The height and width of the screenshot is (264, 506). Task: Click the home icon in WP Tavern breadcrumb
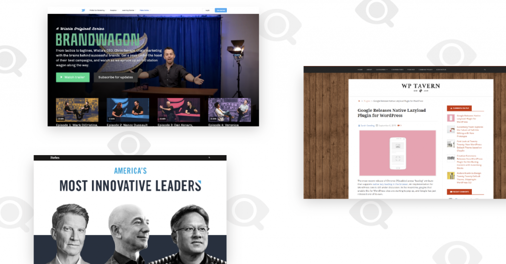tap(359, 100)
